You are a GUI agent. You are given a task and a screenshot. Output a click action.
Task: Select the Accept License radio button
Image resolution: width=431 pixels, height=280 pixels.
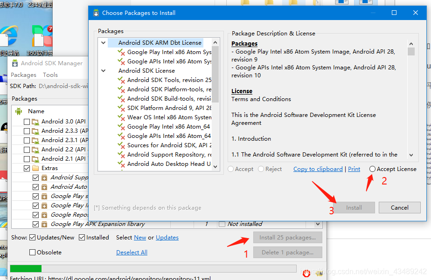(x=372, y=169)
